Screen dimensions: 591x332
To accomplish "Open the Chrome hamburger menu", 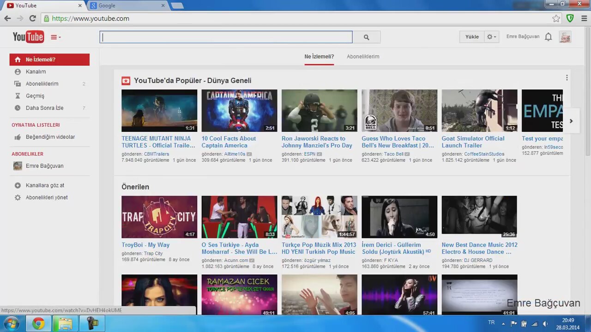I will click(x=584, y=18).
